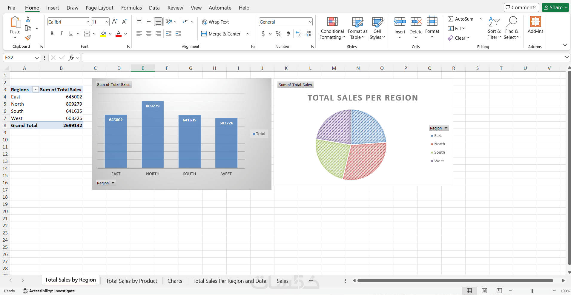Click the Percent Style icon
571x295 pixels.
279,34
